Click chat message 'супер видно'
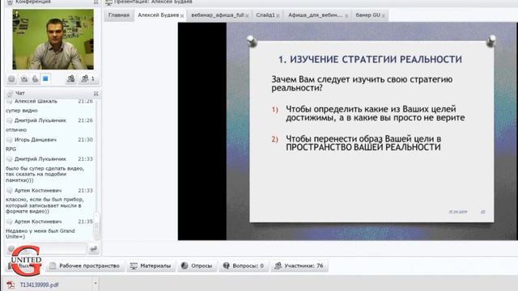The width and height of the screenshot is (518, 291). [x=22, y=111]
